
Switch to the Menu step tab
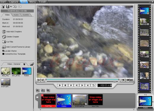(x=33, y=2)
